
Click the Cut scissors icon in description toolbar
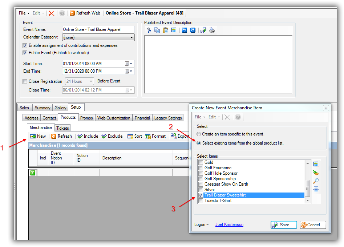coord(149,31)
